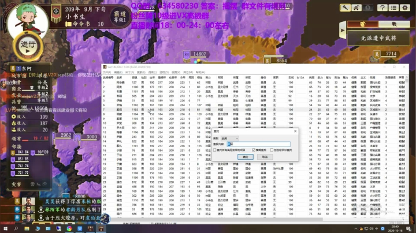Open the 选项(O) menu in San14Editor
416x233 pixels.
pos(164,72)
